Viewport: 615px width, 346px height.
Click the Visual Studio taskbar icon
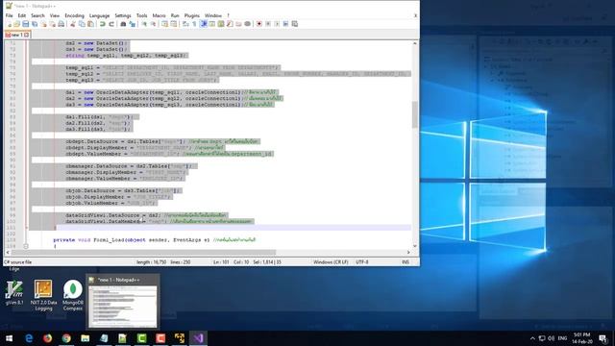coord(198,338)
